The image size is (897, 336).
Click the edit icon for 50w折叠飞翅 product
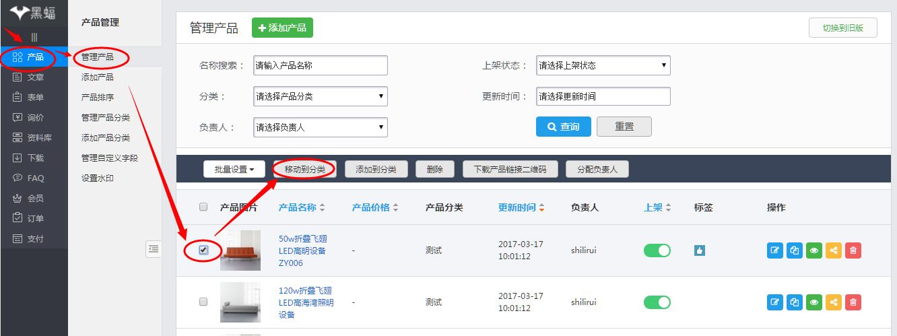(x=775, y=250)
